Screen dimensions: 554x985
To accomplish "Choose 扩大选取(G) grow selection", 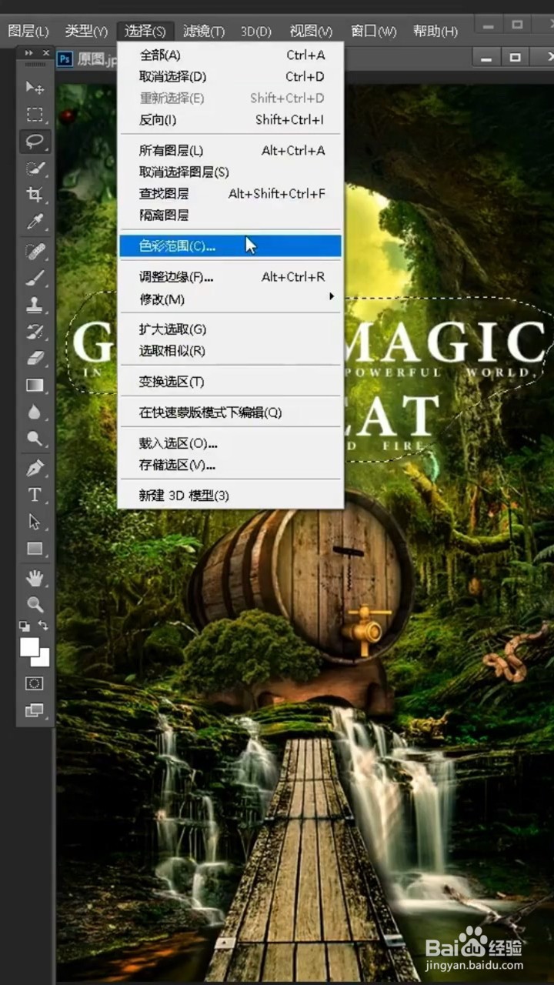I will [230, 329].
